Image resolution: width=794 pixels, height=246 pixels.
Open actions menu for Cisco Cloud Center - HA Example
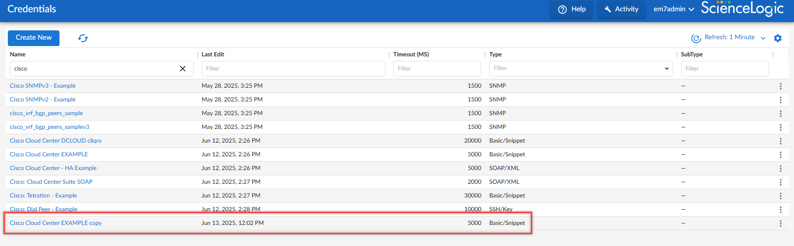coord(780,169)
